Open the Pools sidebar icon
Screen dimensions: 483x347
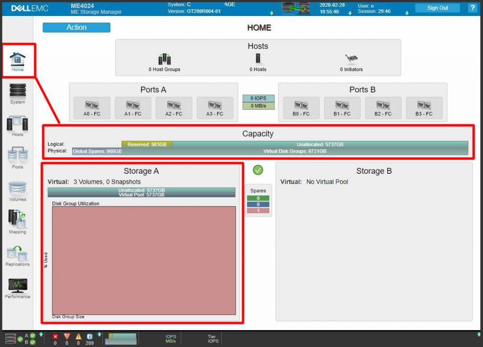tap(17, 158)
